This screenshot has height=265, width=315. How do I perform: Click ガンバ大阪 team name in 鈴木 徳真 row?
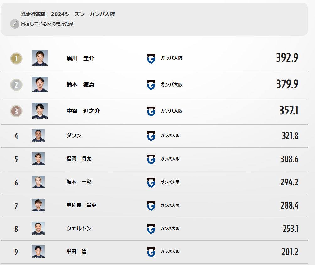171,85
